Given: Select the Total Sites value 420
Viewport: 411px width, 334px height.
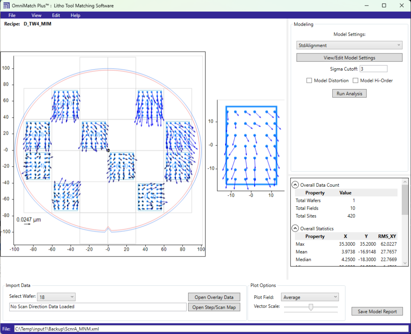Looking at the screenshot, I should tap(351, 216).
